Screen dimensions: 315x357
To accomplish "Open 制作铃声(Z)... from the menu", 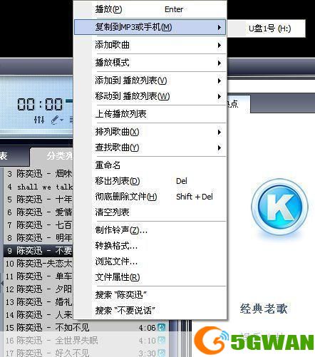I will (x=150, y=230).
